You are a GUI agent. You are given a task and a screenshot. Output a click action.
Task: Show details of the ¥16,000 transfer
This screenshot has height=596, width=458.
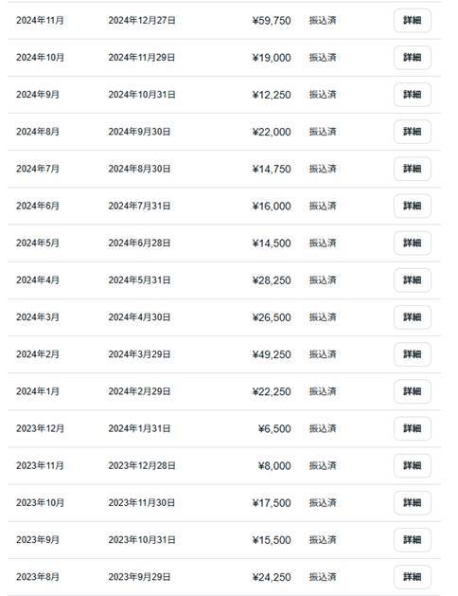click(x=412, y=206)
